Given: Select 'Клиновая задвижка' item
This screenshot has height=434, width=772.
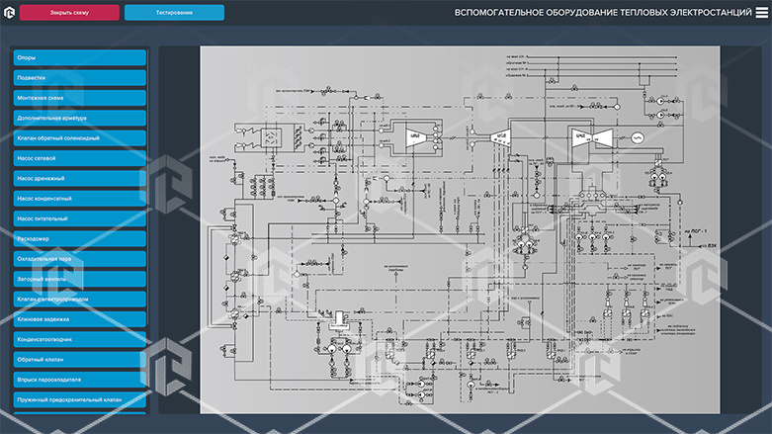Looking at the screenshot, I should 80,319.
